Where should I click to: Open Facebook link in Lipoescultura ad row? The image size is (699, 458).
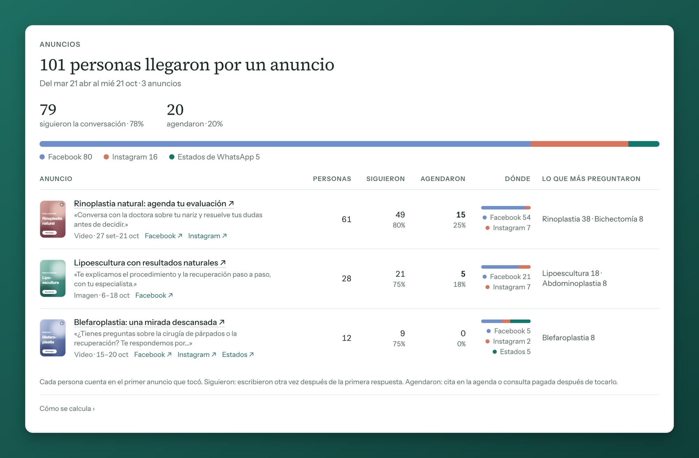click(x=154, y=295)
